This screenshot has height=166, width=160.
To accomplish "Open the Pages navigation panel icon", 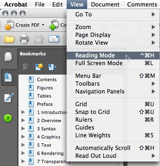I will (x=8, y=57).
